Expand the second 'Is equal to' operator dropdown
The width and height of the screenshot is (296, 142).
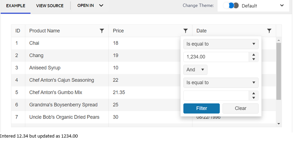pyautogui.click(x=221, y=82)
